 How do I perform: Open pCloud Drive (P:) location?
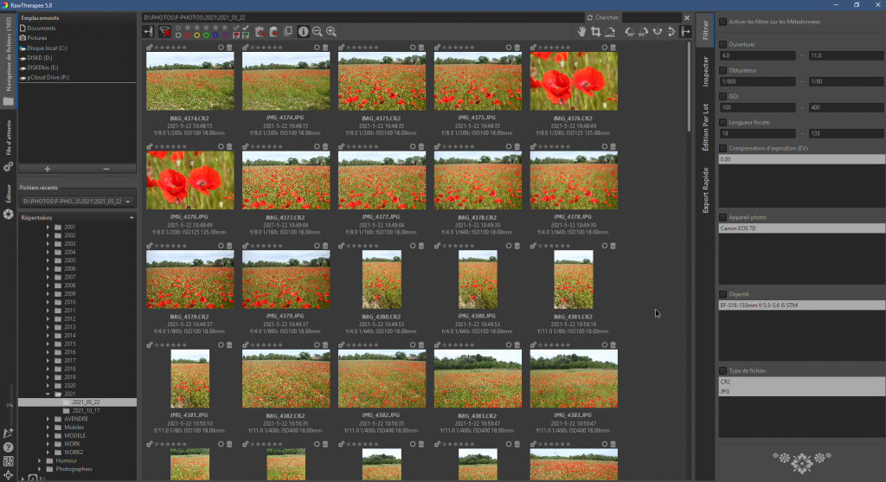(x=48, y=77)
